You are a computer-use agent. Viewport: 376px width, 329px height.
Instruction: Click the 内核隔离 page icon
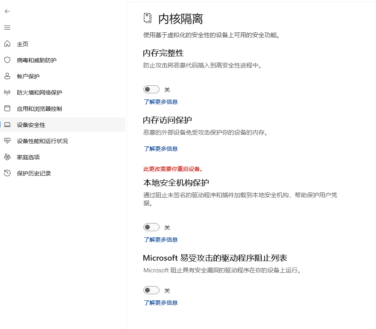147,18
